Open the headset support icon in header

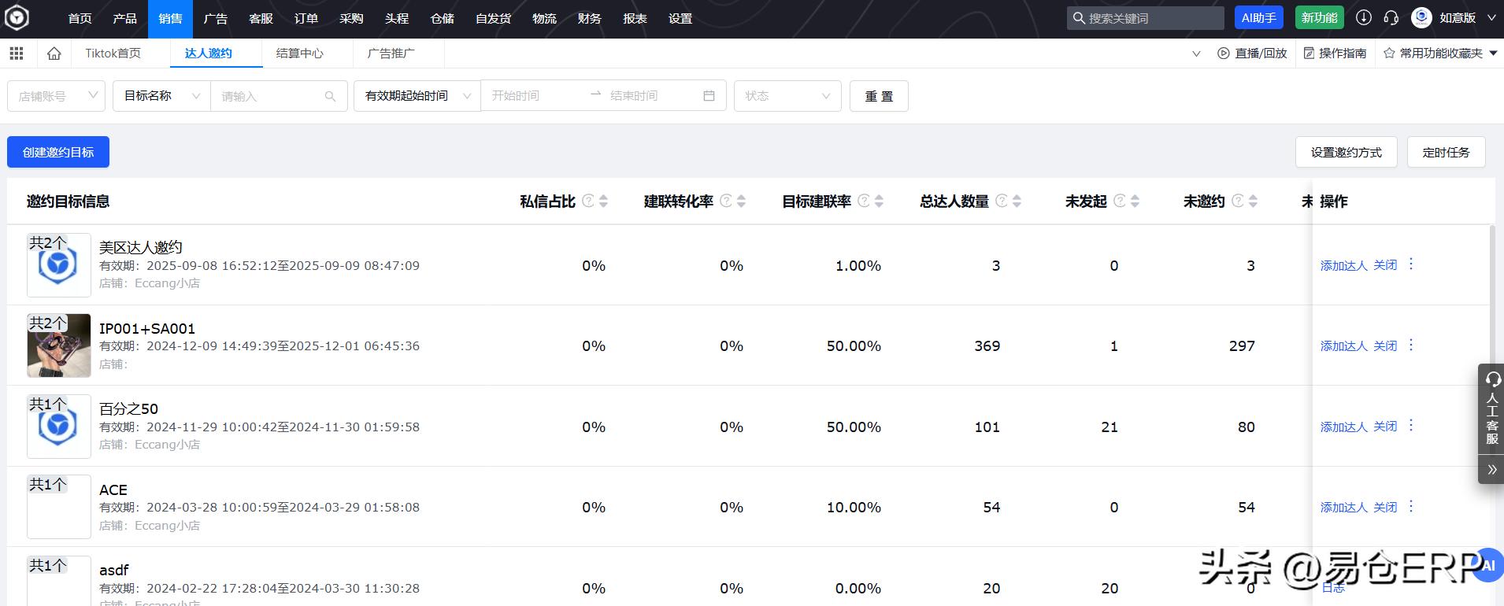[x=1391, y=18]
